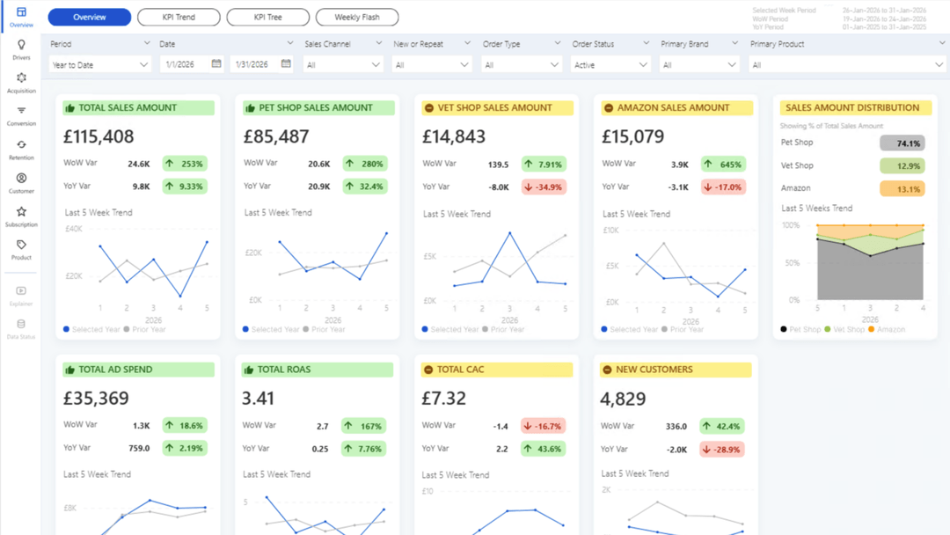
Task: Toggle Pet Shop legend in distribution chart
Action: click(x=800, y=329)
